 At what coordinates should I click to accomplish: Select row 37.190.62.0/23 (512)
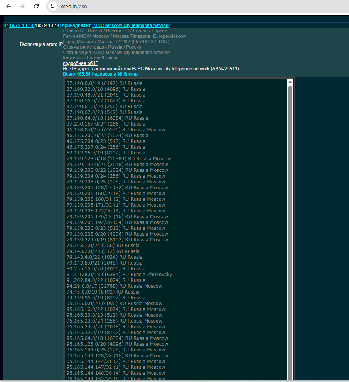pos(105,112)
